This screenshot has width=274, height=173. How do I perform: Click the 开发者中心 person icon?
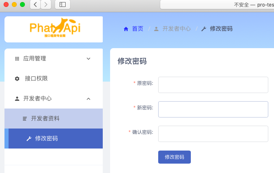[17, 99]
